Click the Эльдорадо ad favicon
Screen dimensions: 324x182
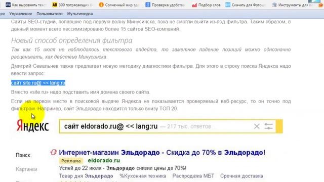(54, 152)
